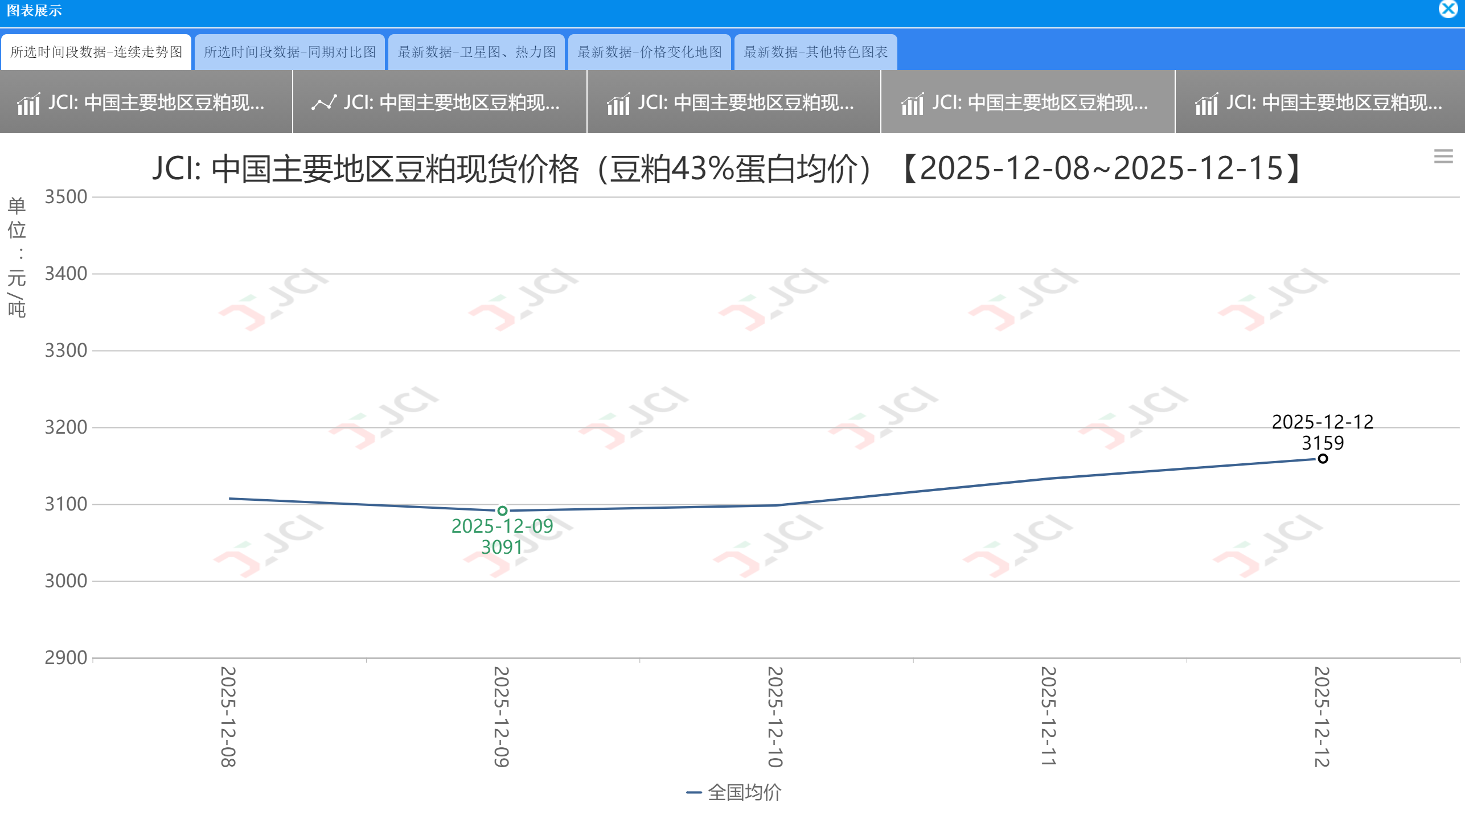The width and height of the screenshot is (1465, 815).
Task: Click the bar chart icon in third chart tab
Action: point(618,104)
